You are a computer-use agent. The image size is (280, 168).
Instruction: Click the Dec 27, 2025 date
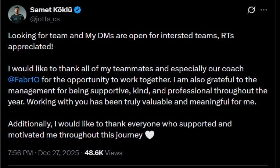click(x=58, y=153)
